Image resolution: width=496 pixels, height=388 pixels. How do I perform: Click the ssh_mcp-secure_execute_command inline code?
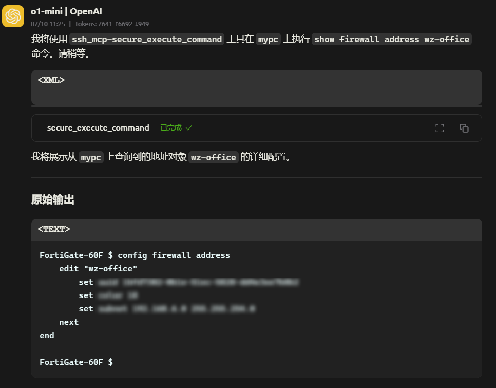147,39
